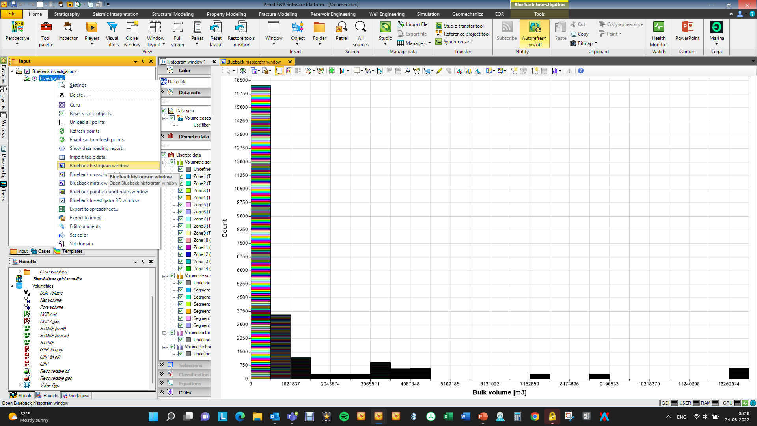Switch to Histogram window 1 tab

click(x=186, y=62)
